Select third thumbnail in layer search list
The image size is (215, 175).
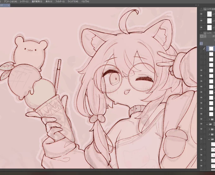coord(209,27)
